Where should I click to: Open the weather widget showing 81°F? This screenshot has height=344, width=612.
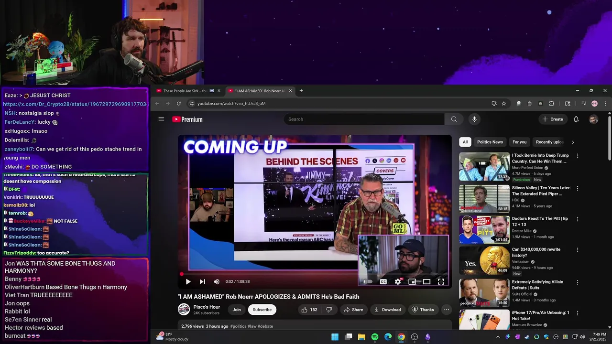pos(173,337)
